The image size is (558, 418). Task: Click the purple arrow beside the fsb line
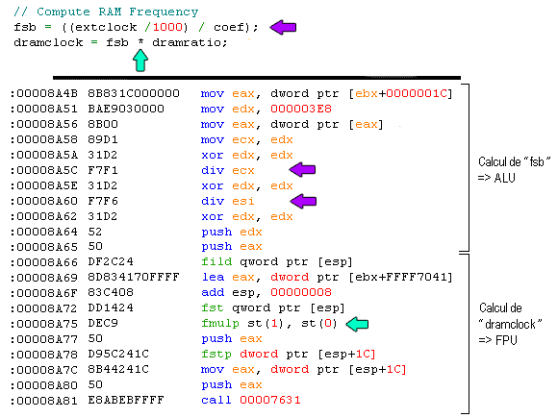click(x=283, y=27)
